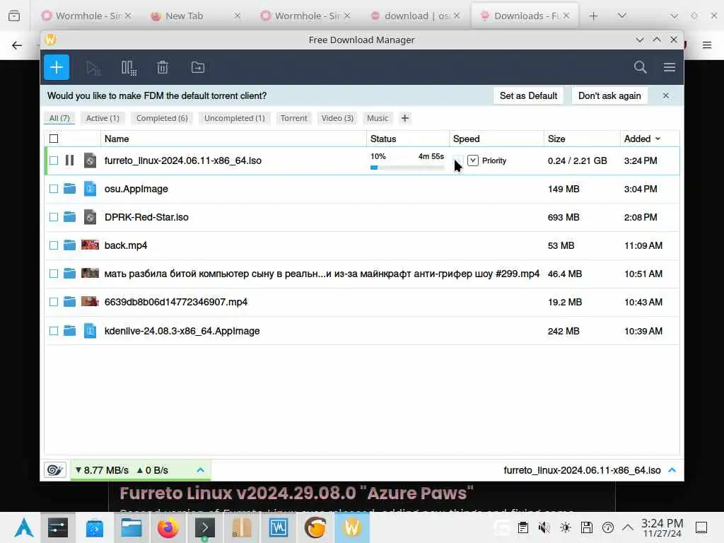Select the All (7) filter tab
The height and width of the screenshot is (543, 724).
click(x=59, y=118)
